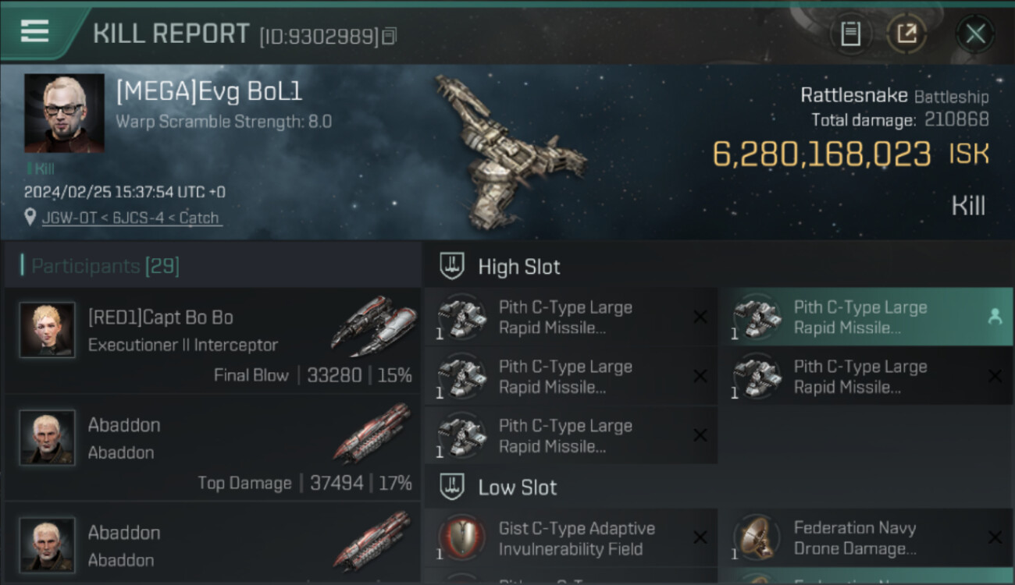Open the JGW-OT location link

pos(131,218)
